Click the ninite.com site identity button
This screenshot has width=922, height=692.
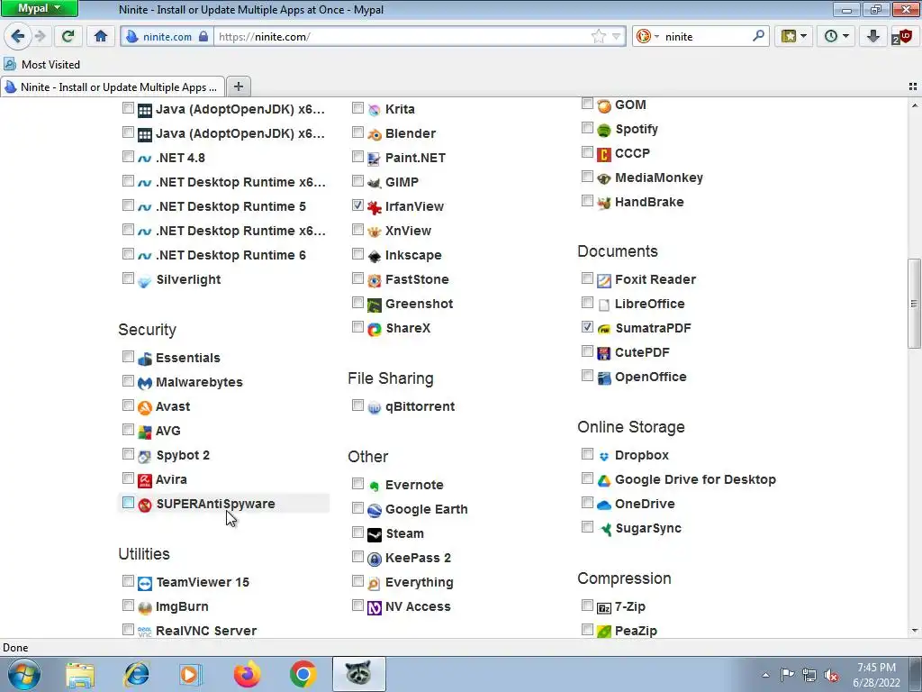pos(167,36)
